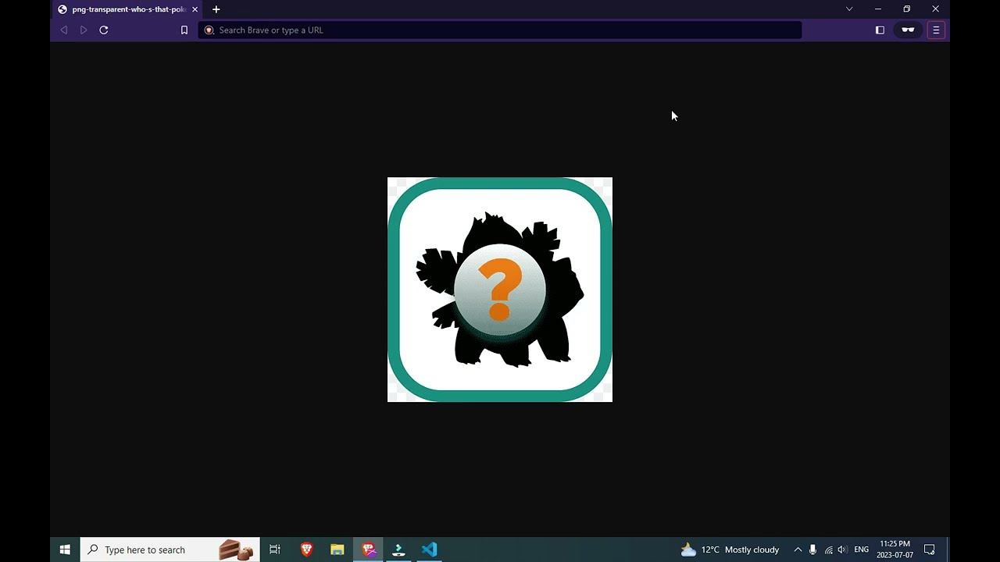Screen dimensions: 1000x562
Task: Open a new tab with the plus button
Action: [x=216, y=9]
